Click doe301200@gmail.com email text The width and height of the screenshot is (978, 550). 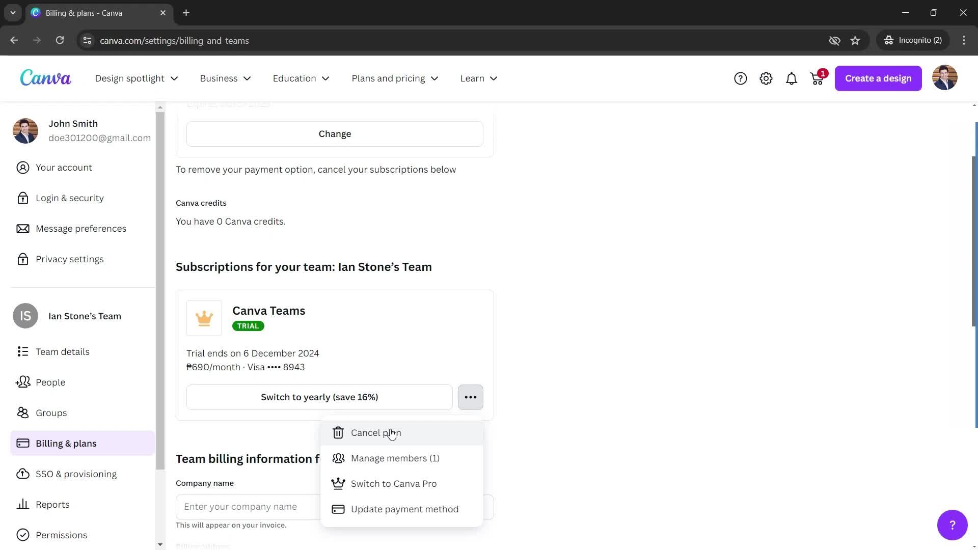[99, 138]
